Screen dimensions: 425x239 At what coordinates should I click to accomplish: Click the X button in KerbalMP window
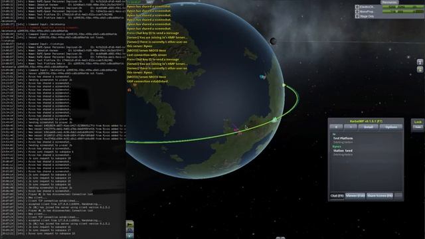tap(336, 127)
